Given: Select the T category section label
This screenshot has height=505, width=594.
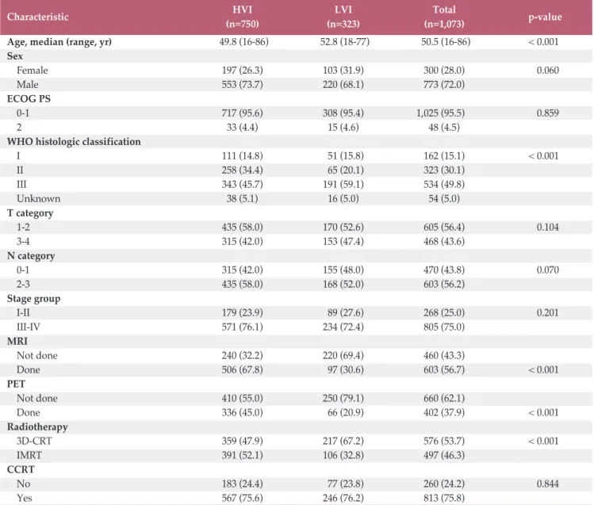Looking at the screenshot, I should (x=30, y=213).
